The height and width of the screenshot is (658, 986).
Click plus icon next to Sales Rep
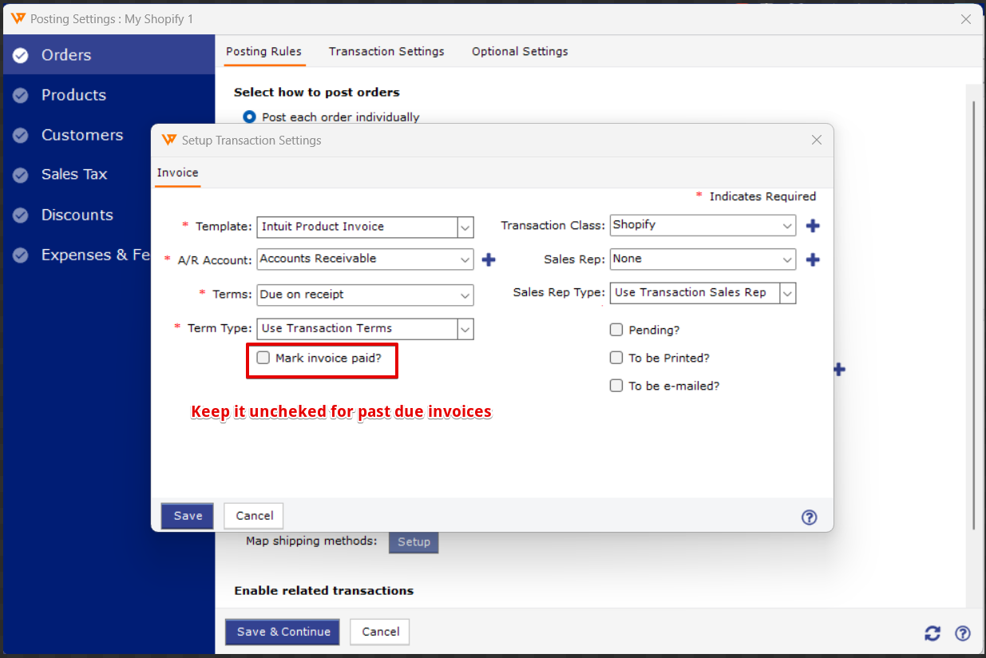(813, 260)
